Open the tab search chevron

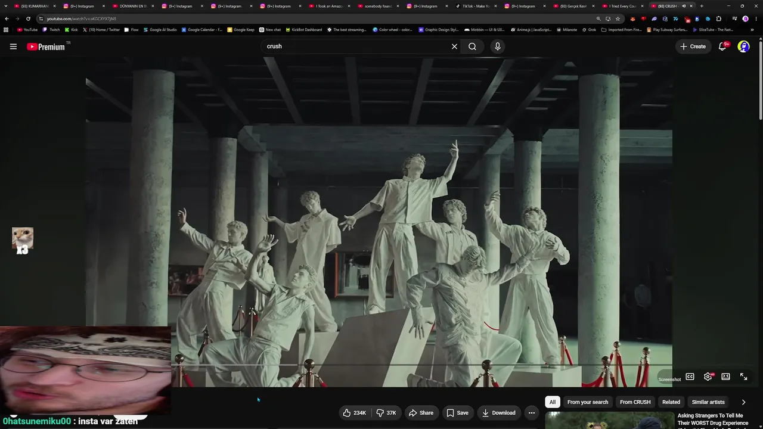click(5, 6)
